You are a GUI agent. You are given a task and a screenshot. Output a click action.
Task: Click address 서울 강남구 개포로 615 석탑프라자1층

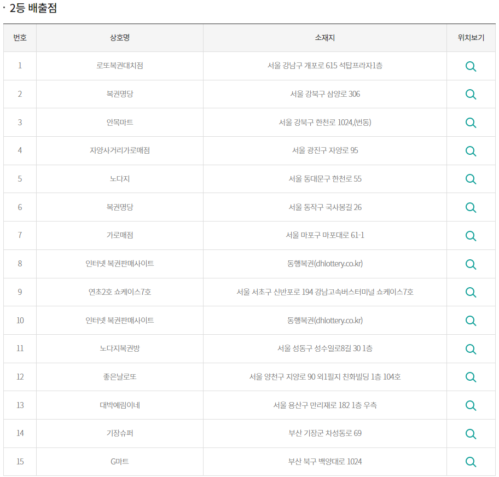tap(324, 66)
